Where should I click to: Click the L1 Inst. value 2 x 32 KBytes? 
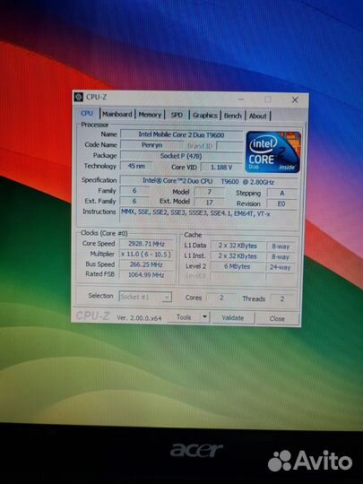238,256
